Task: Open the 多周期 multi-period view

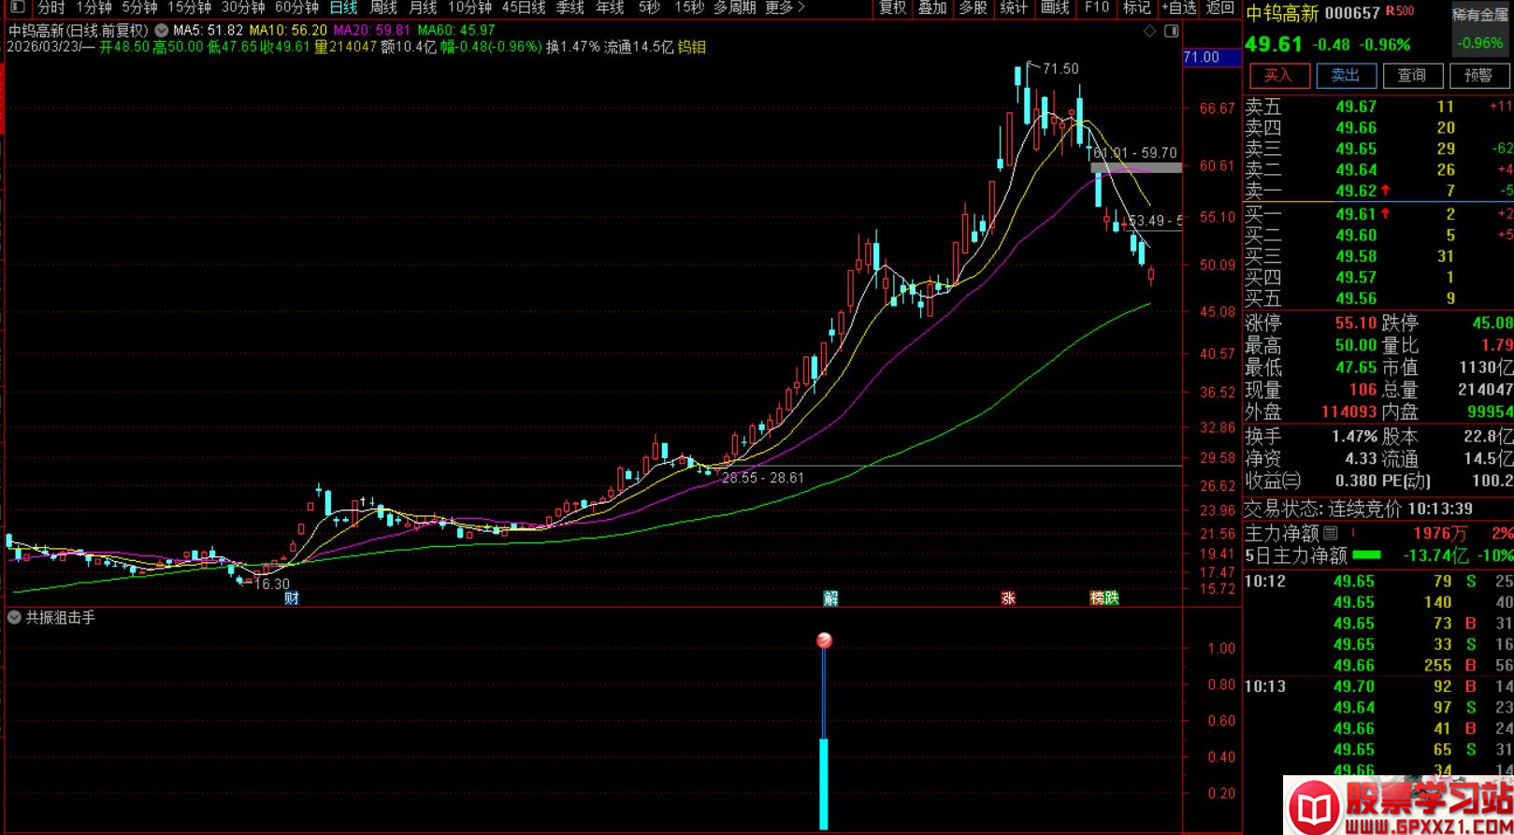Action: tap(734, 7)
